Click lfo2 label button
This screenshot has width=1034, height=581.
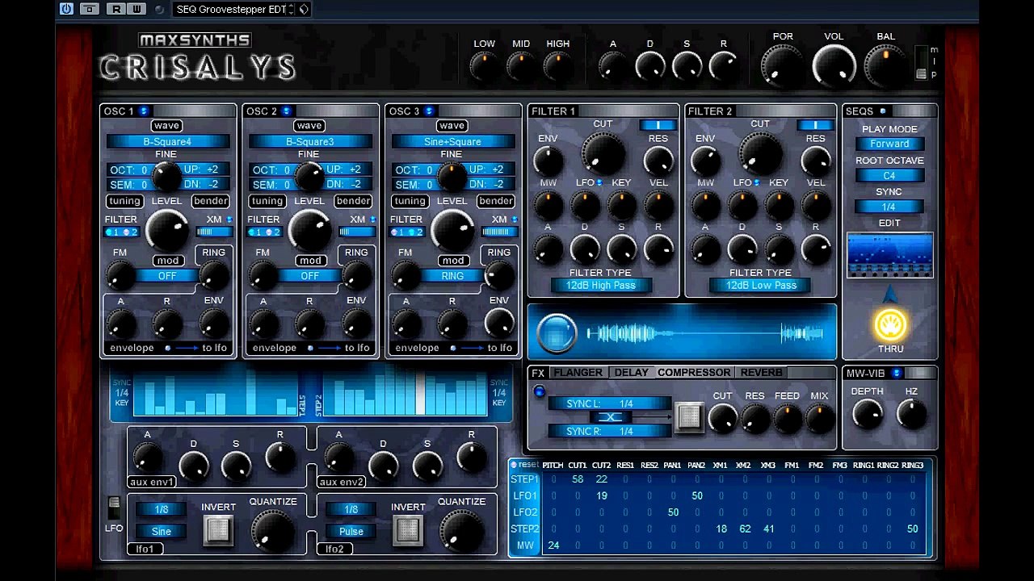point(335,549)
